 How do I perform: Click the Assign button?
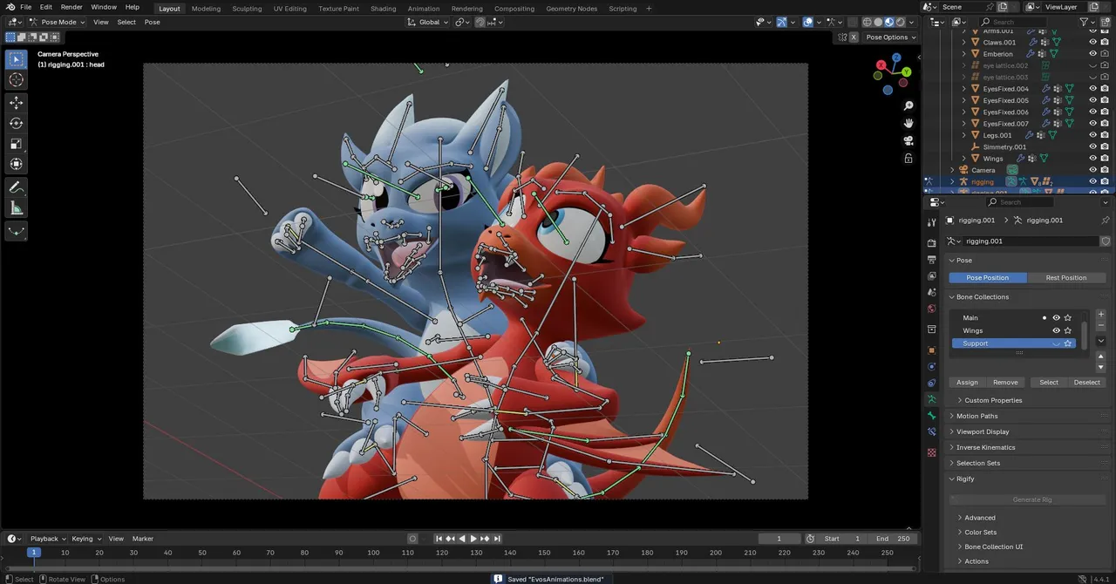pos(967,383)
